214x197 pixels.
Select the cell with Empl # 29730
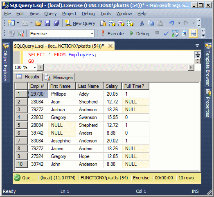pos(38,94)
